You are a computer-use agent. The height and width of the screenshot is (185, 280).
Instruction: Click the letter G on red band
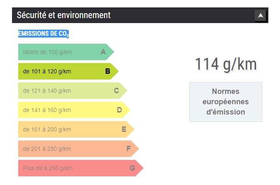[x=132, y=168]
